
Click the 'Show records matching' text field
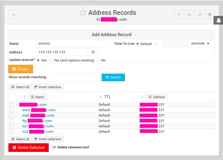tap(74, 77)
